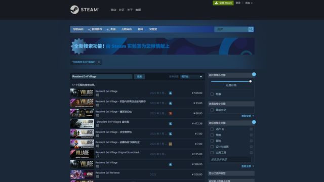Open the Store menu next to Steam logo
Viewport: 324px width, 182px height.
click(x=113, y=10)
